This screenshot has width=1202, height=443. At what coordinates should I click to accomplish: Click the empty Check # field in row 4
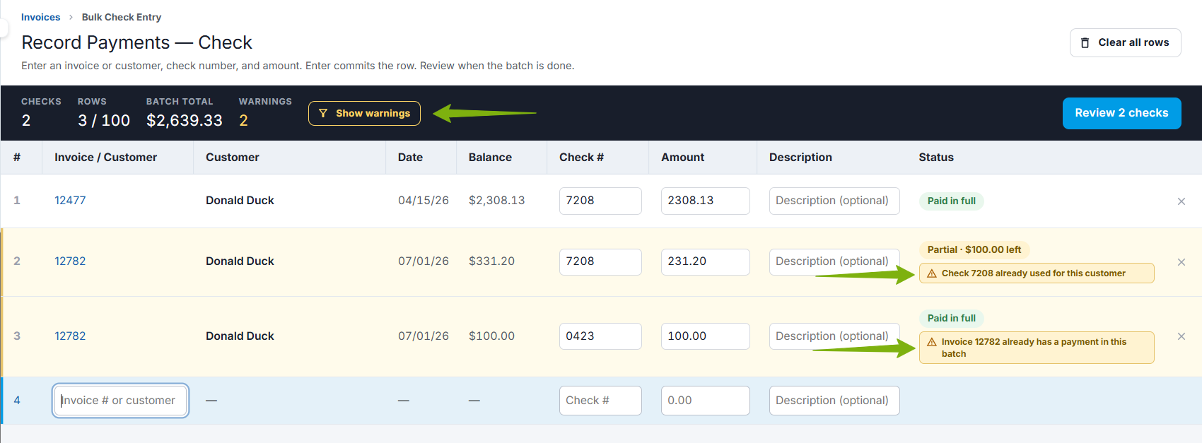tap(600, 401)
